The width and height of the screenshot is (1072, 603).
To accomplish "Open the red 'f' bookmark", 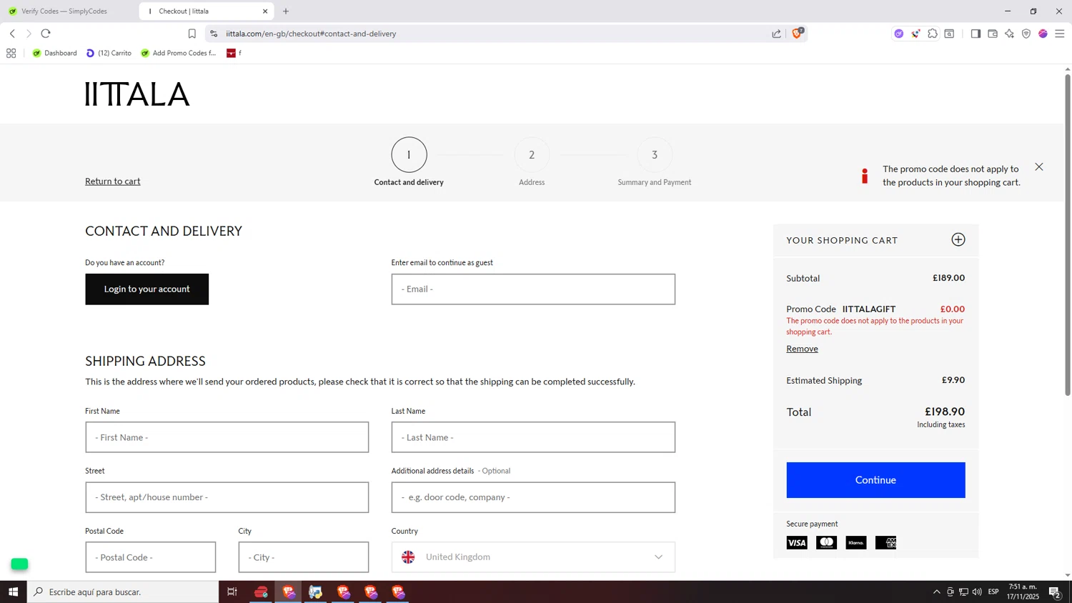I will pyautogui.click(x=234, y=53).
